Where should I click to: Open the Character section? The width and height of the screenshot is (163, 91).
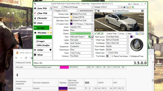[43, 18]
